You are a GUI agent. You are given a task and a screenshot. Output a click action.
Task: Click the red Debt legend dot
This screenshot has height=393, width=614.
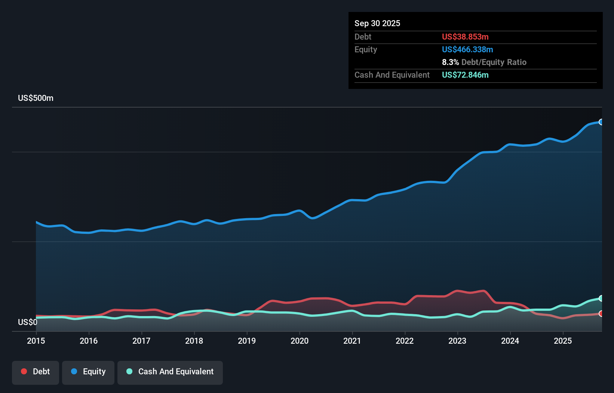tap(24, 371)
